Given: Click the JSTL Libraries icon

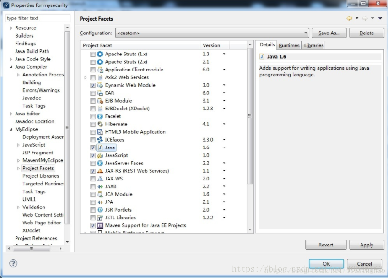Looking at the screenshot, I should pyautogui.click(x=100, y=218).
